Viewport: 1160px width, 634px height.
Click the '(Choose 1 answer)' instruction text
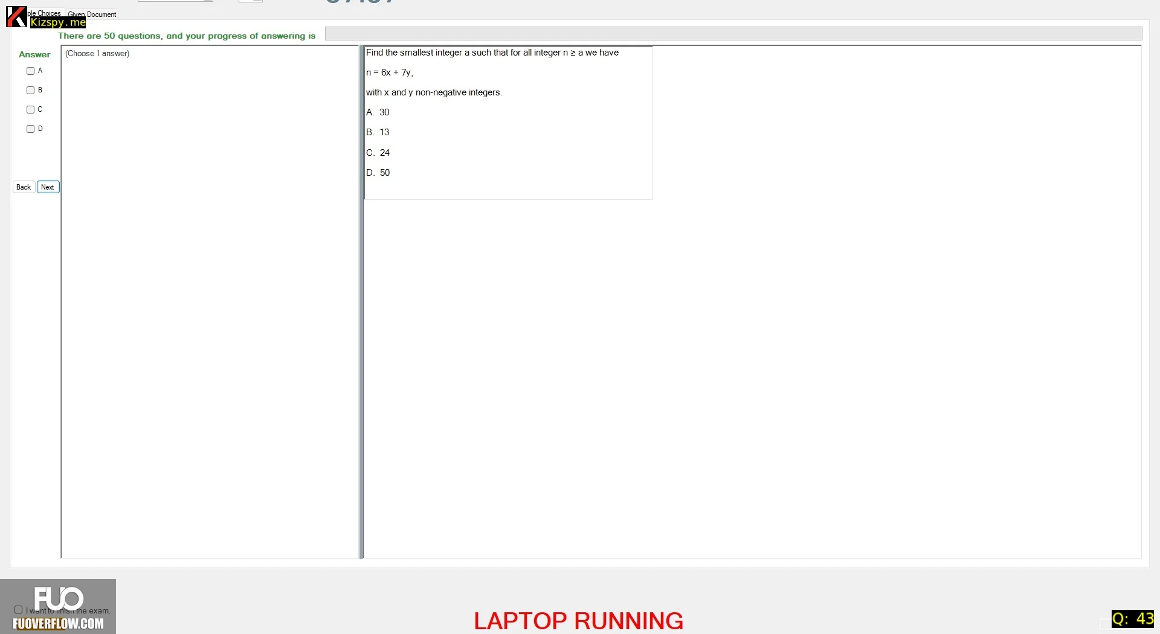[x=97, y=54]
